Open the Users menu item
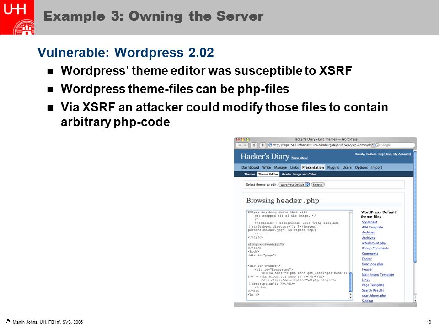Screen dimensions: 439x329 [x=347, y=167]
